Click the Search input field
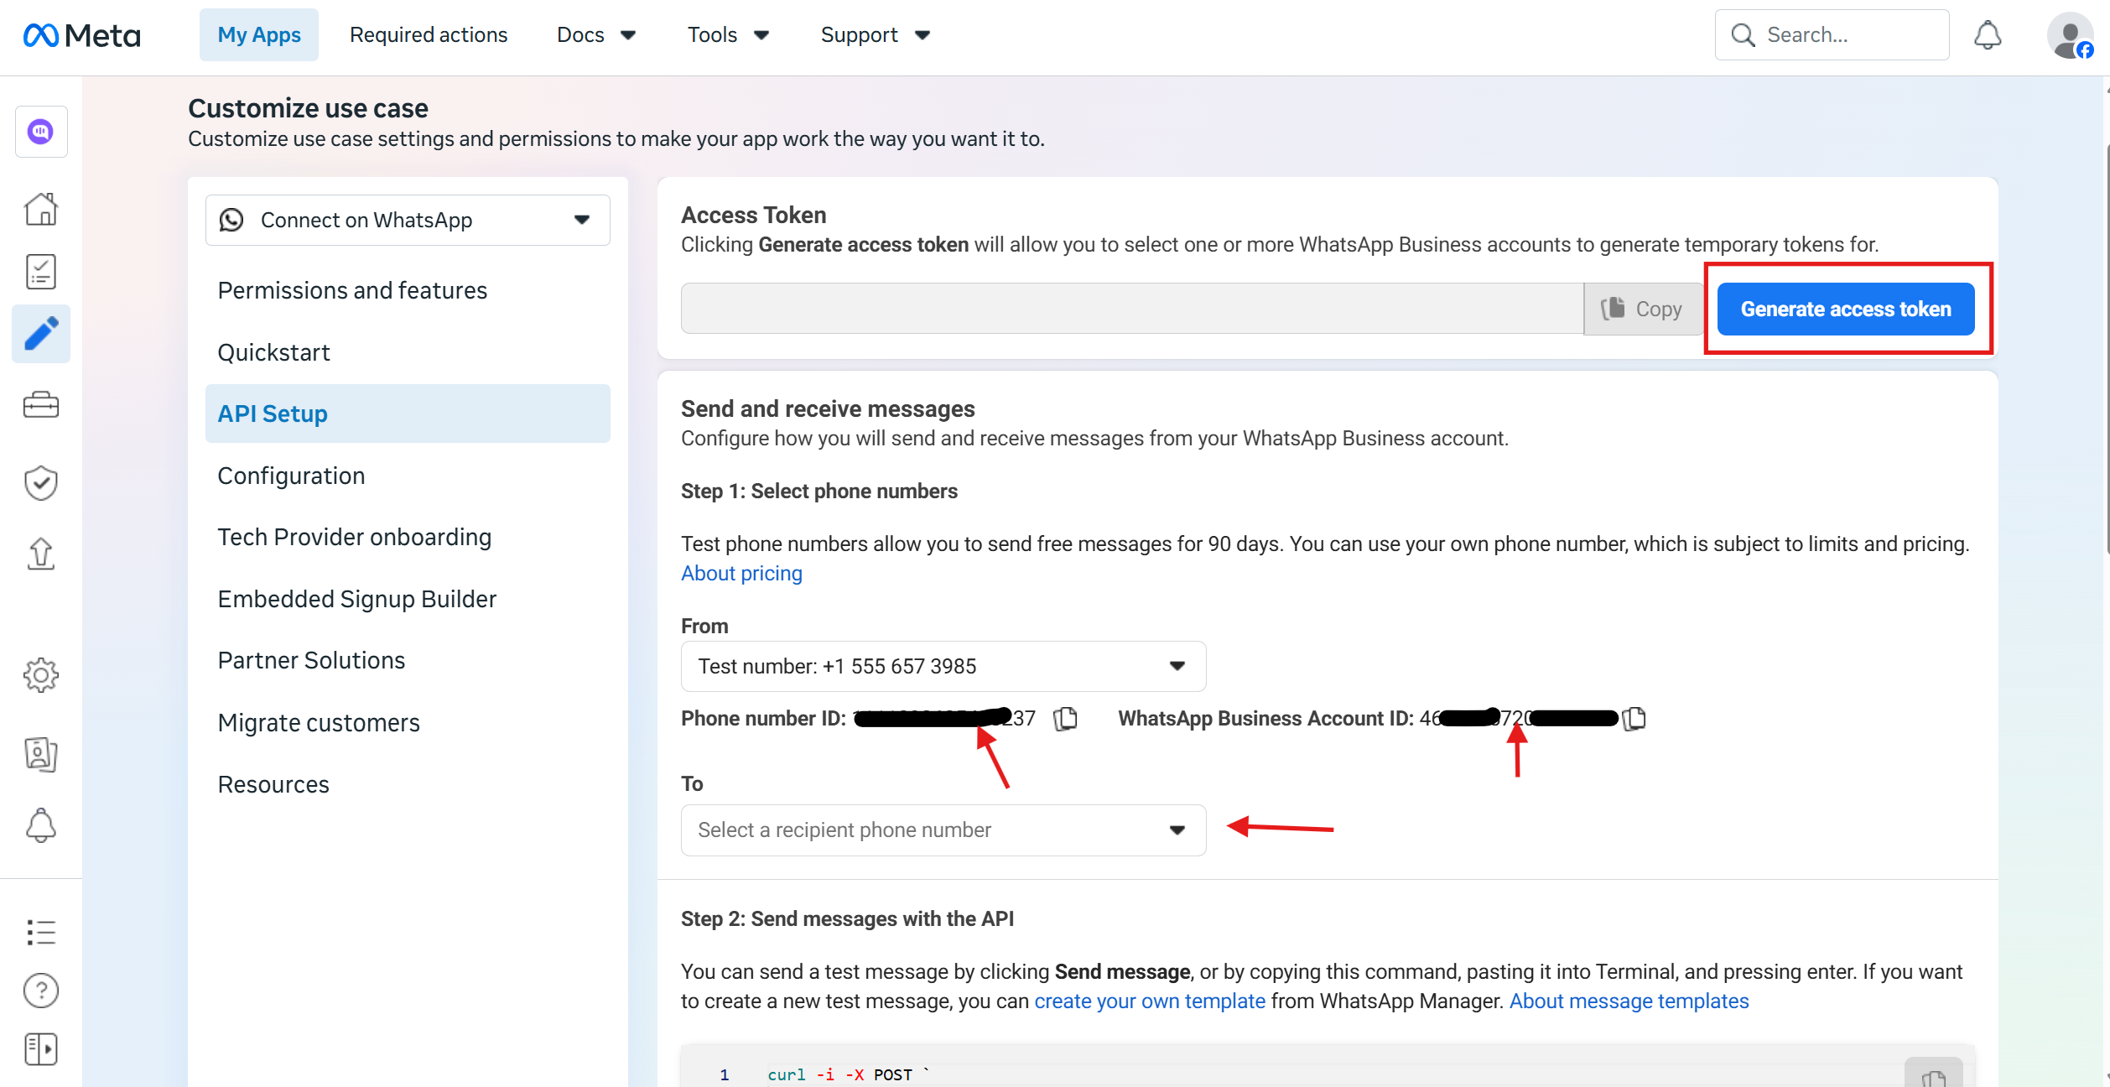 pyautogui.click(x=1832, y=35)
